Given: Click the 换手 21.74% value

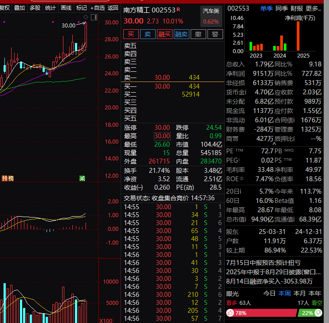Looking at the screenshot, I should (x=159, y=171).
